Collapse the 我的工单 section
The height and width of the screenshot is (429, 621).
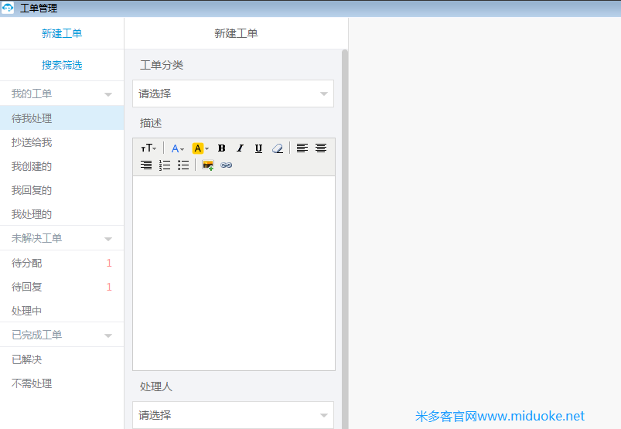click(107, 94)
